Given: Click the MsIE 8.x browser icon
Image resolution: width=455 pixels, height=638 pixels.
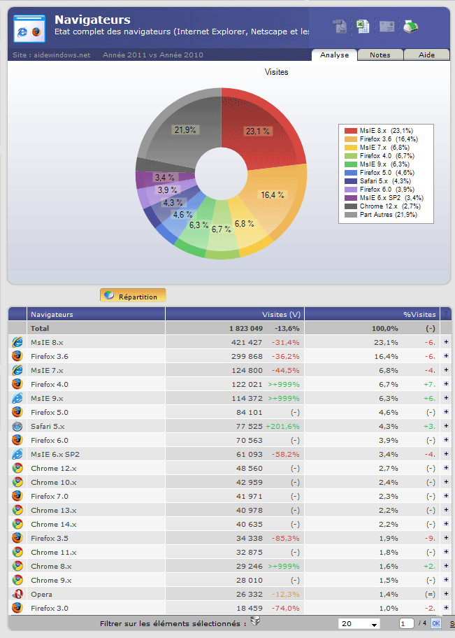Looking at the screenshot, I should tap(17, 342).
